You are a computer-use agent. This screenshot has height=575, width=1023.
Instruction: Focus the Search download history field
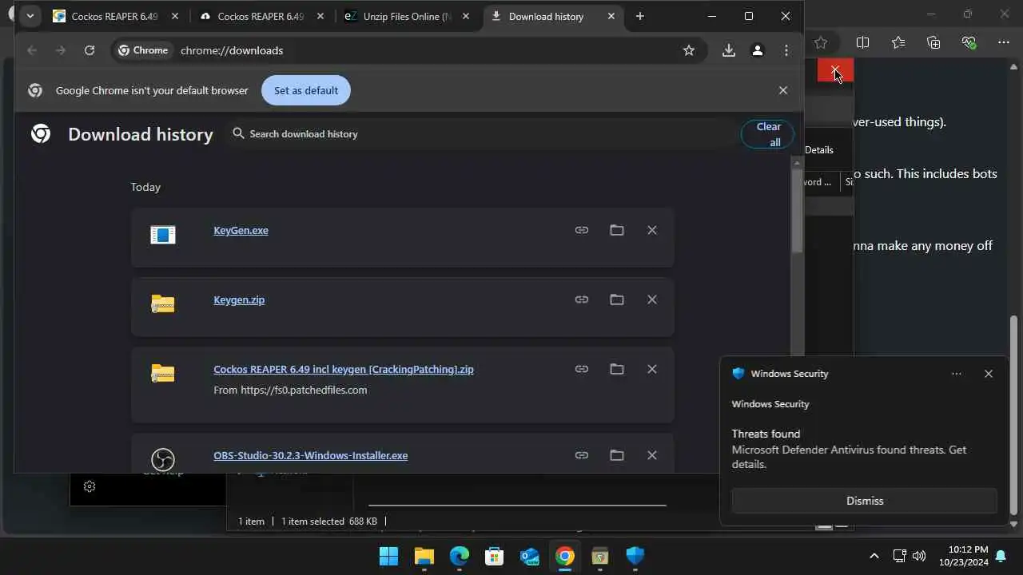point(480,134)
